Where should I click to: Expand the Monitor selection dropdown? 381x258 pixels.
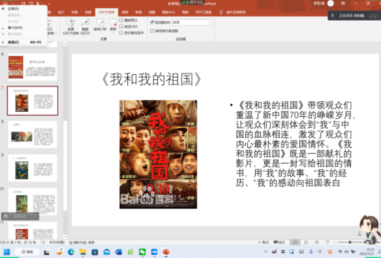[210, 22]
